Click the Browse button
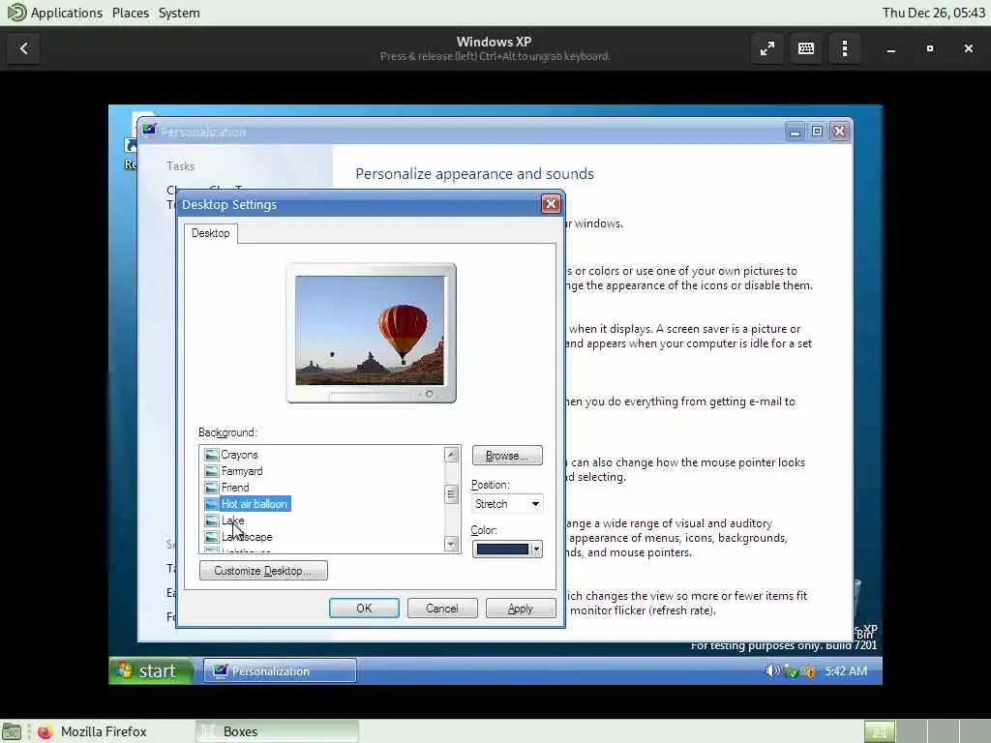 tap(507, 456)
